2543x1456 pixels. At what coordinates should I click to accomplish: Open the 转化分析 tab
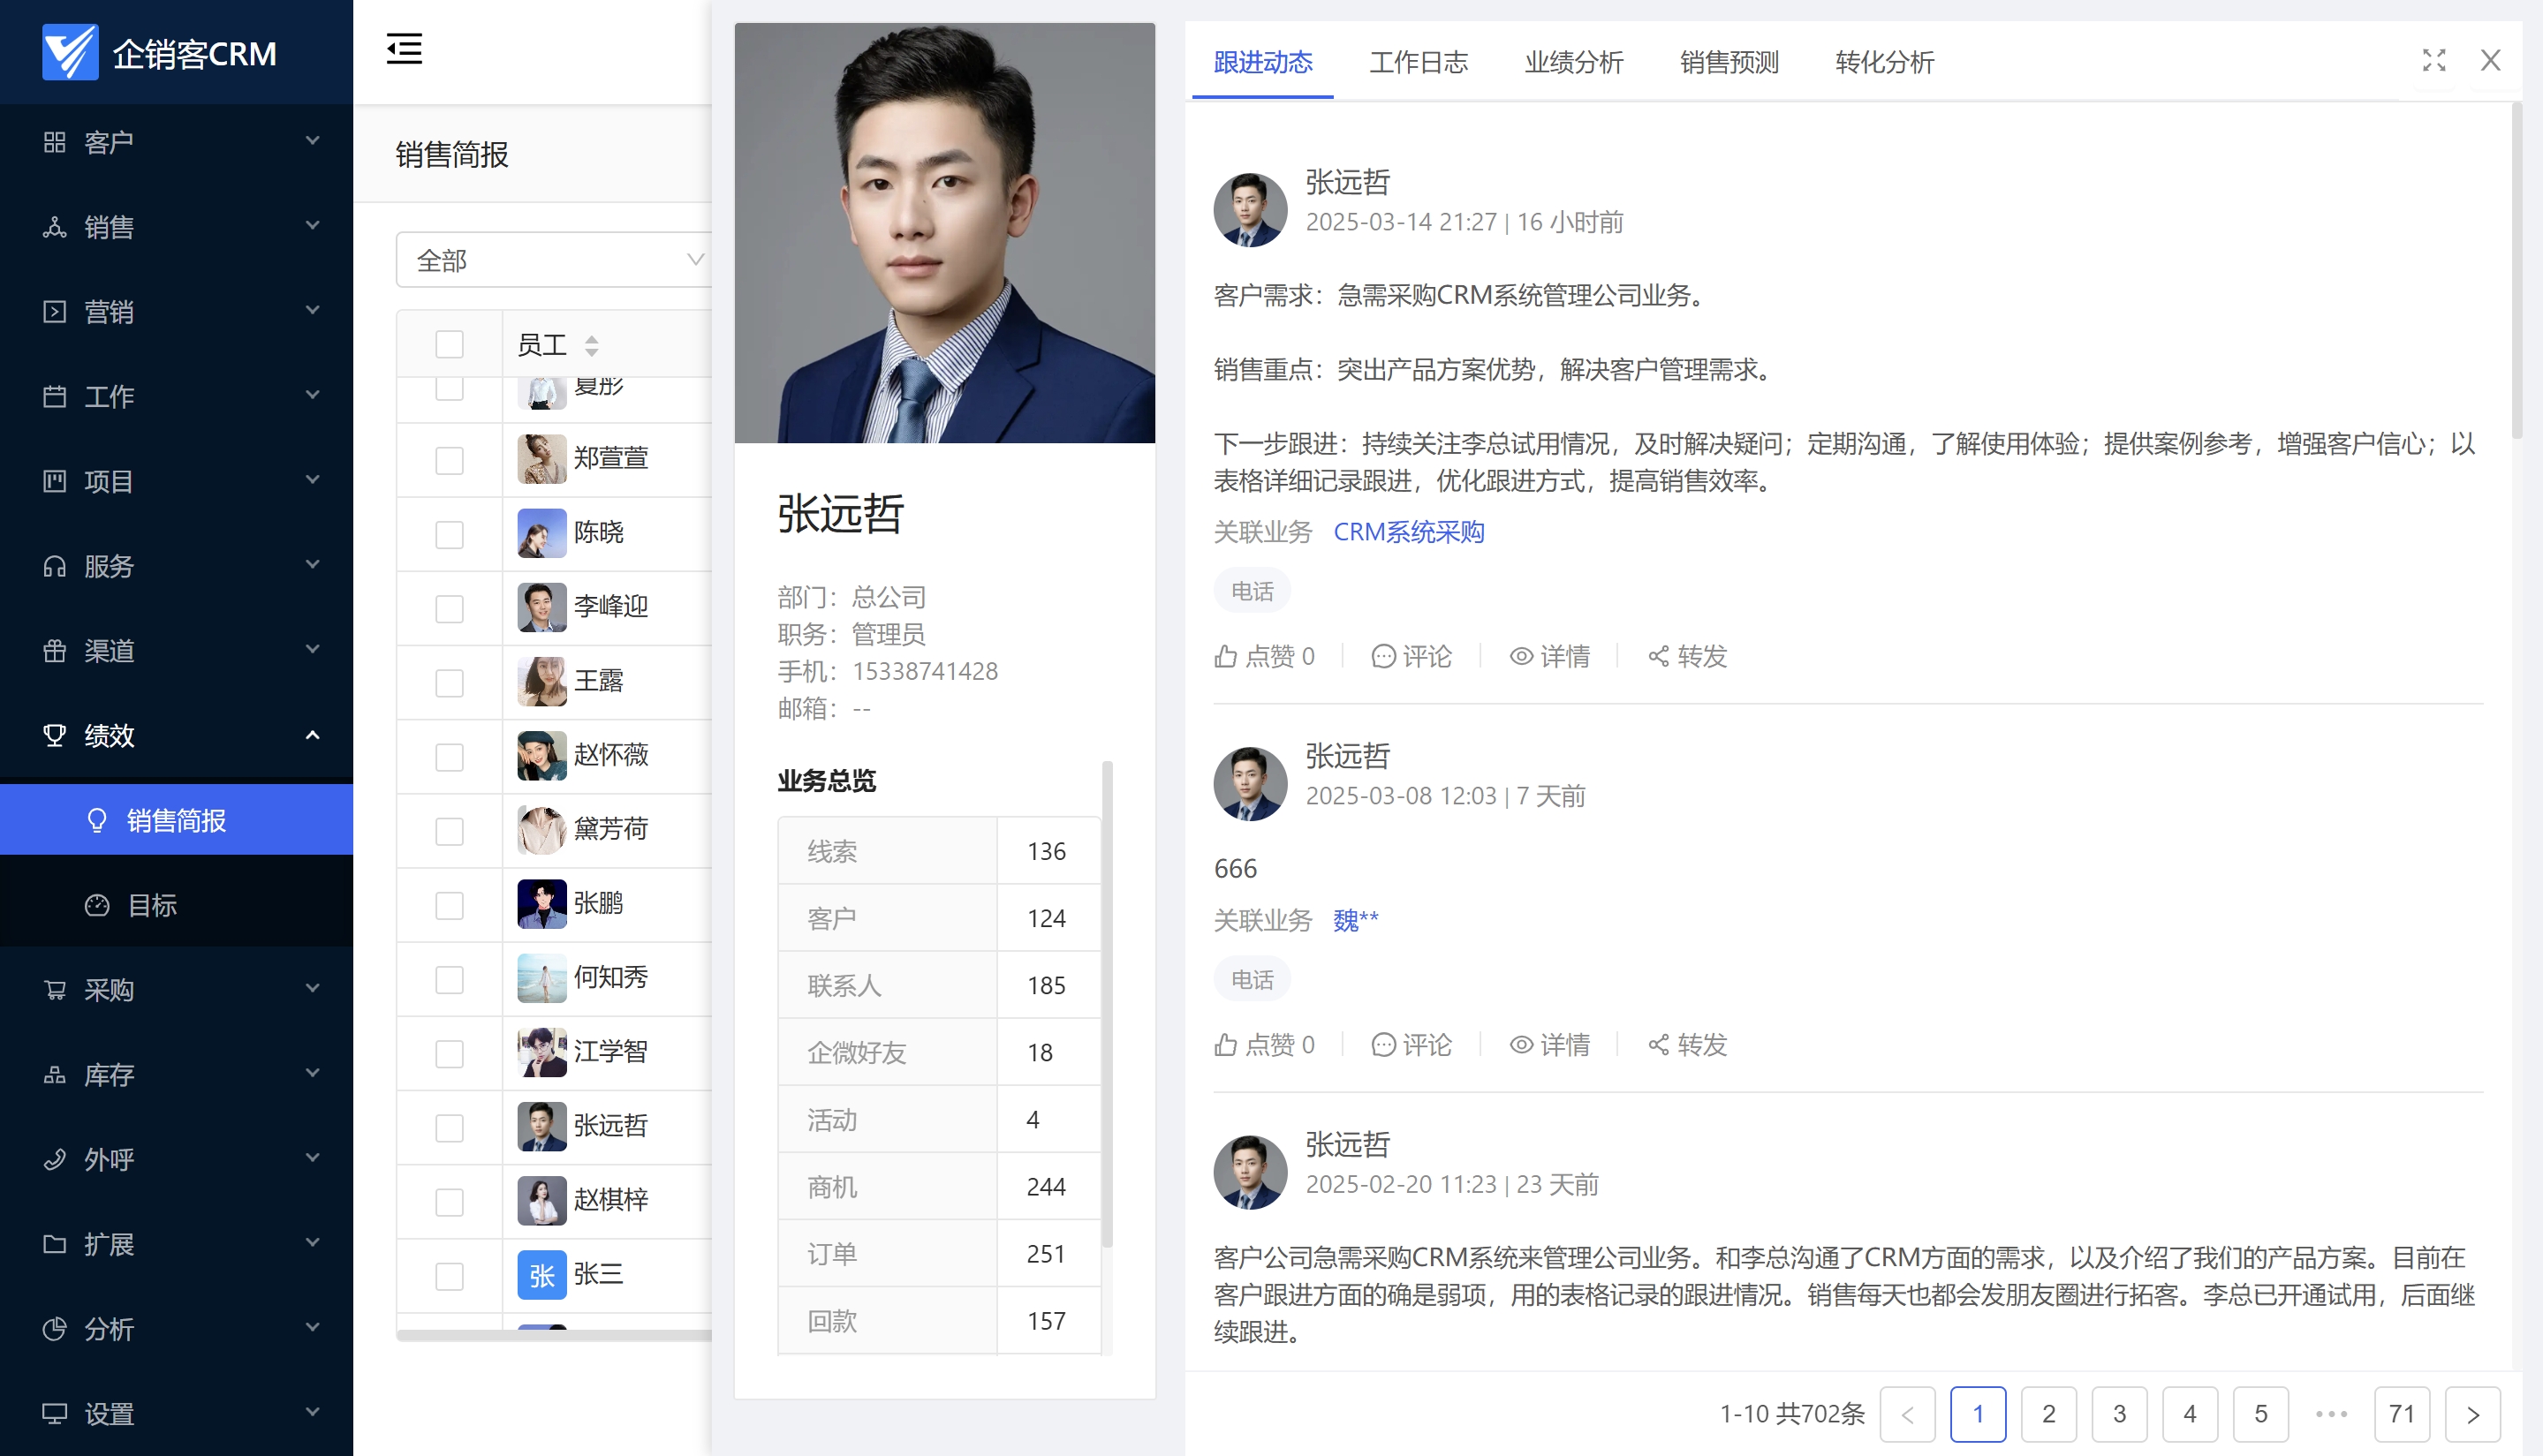[1884, 62]
